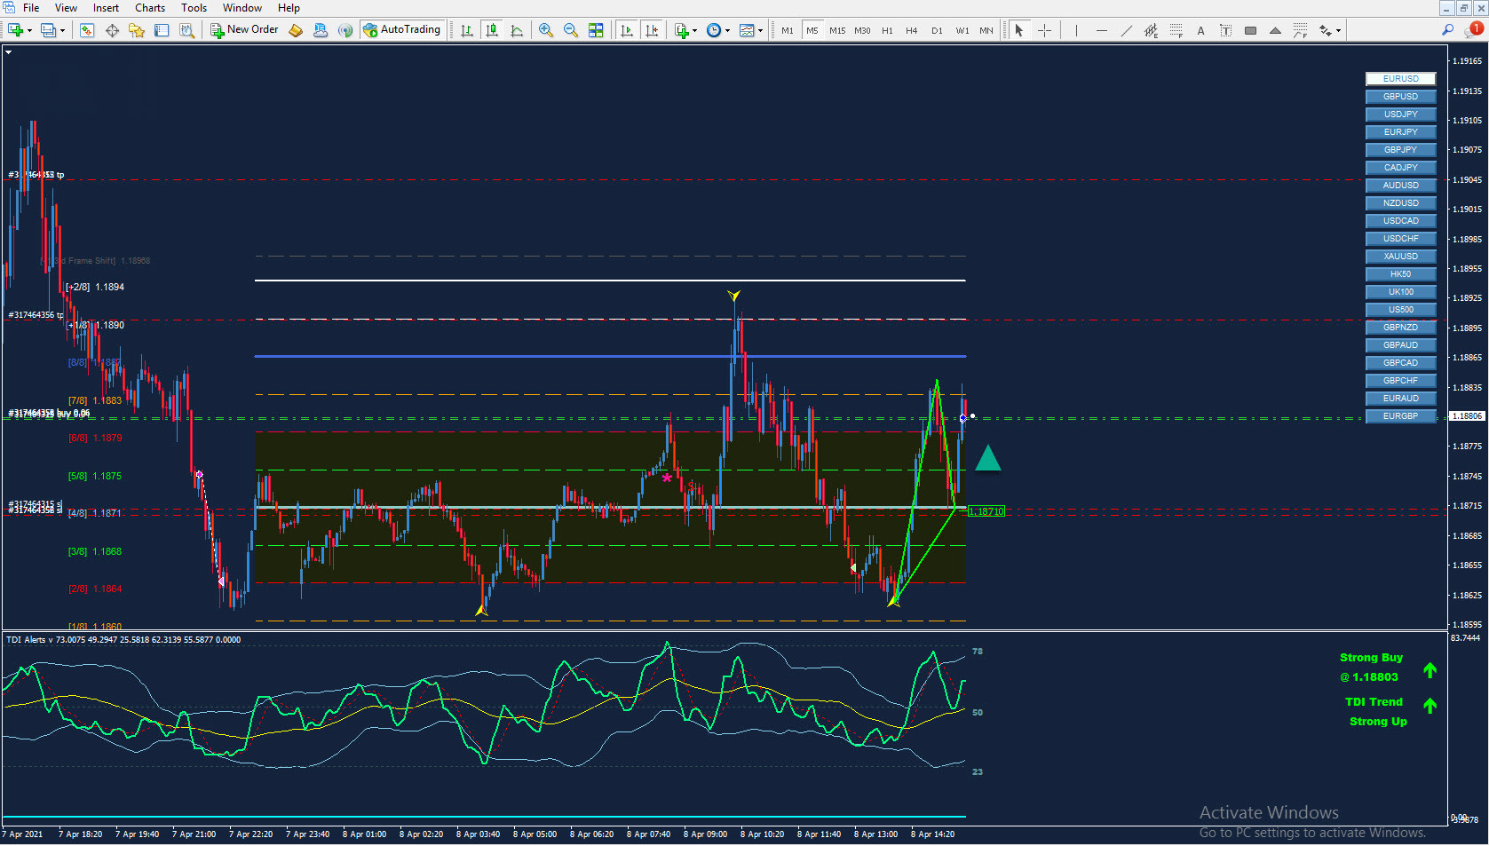1489x846 pixels.
Task: Click the New Order button
Action: pyautogui.click(x=244, y=30)
